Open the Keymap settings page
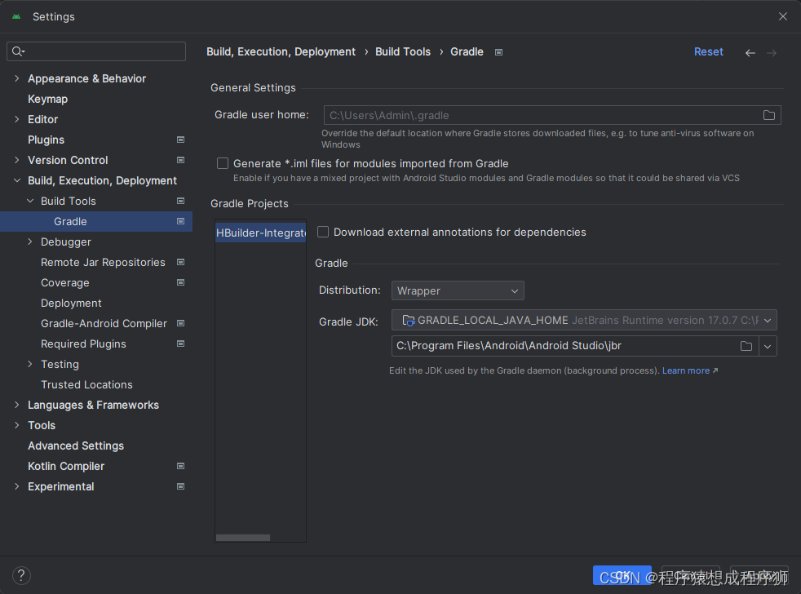 pyautogui.click(x=47, y=100)
